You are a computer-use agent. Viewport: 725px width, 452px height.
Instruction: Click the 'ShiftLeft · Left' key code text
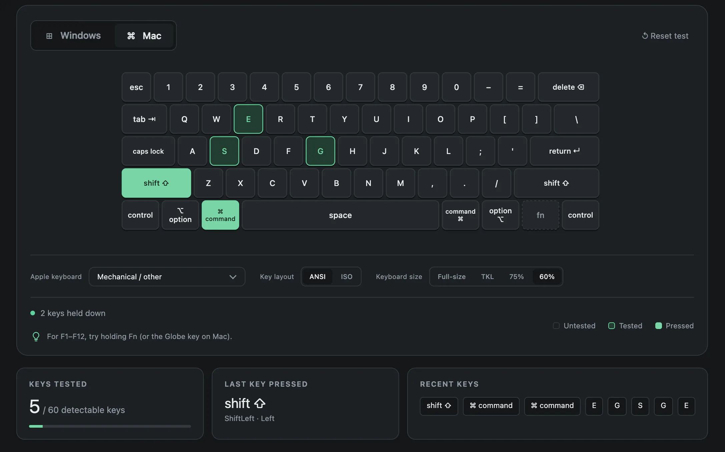pyautogui.click(x=249, y=418)
